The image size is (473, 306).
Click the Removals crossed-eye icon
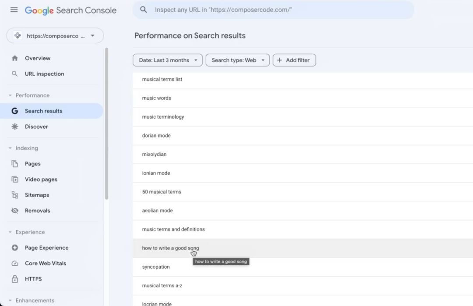pyautogui.click(x=15, y=211)
